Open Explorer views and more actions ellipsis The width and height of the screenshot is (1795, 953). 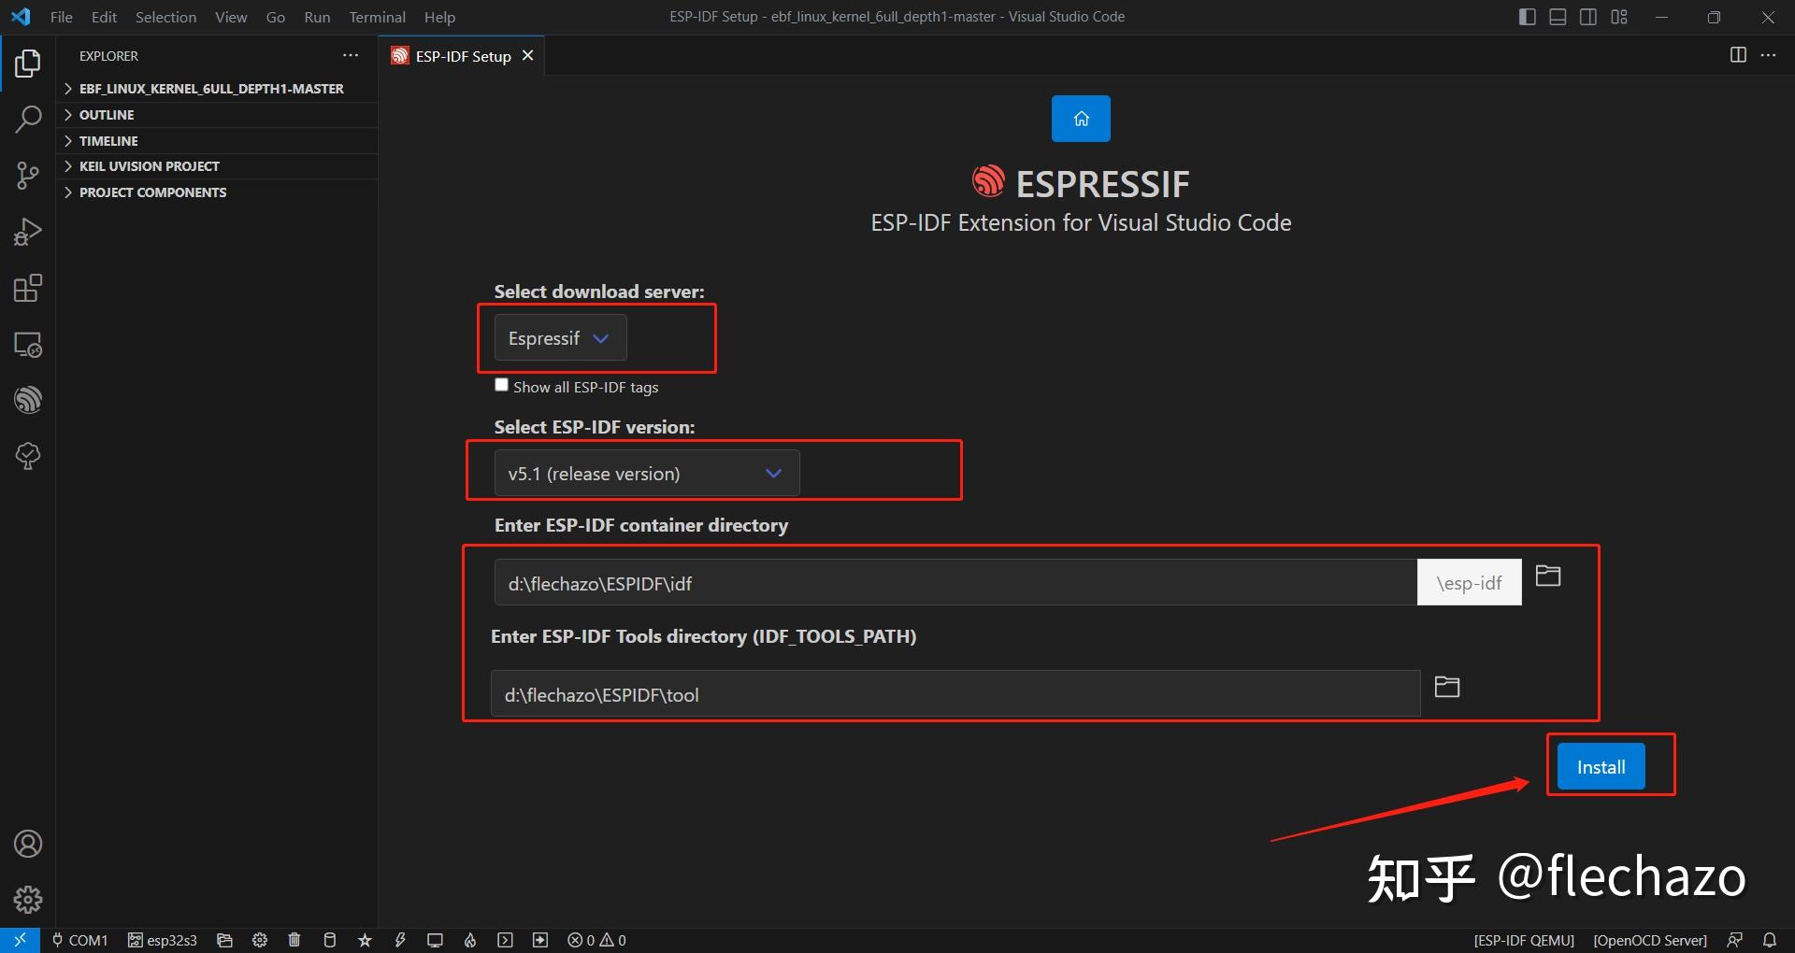[351, 55]
